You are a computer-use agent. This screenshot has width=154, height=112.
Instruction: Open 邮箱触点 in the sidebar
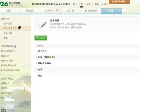[5, 84]
